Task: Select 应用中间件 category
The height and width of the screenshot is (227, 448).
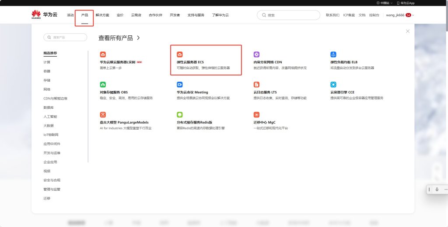Action: click(52, 144)
